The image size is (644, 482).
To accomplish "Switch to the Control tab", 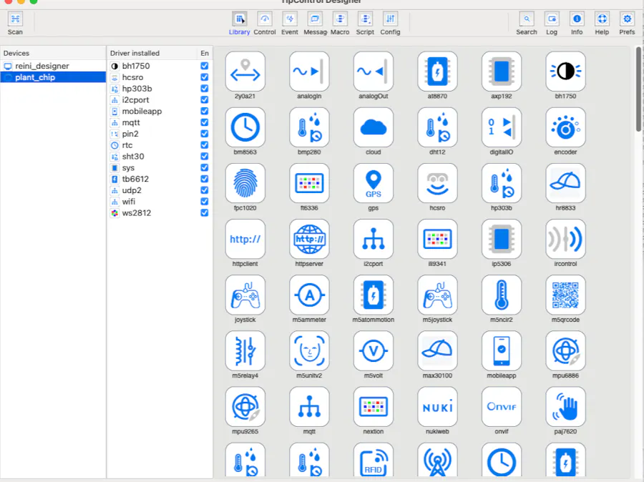I will [265, 19].
